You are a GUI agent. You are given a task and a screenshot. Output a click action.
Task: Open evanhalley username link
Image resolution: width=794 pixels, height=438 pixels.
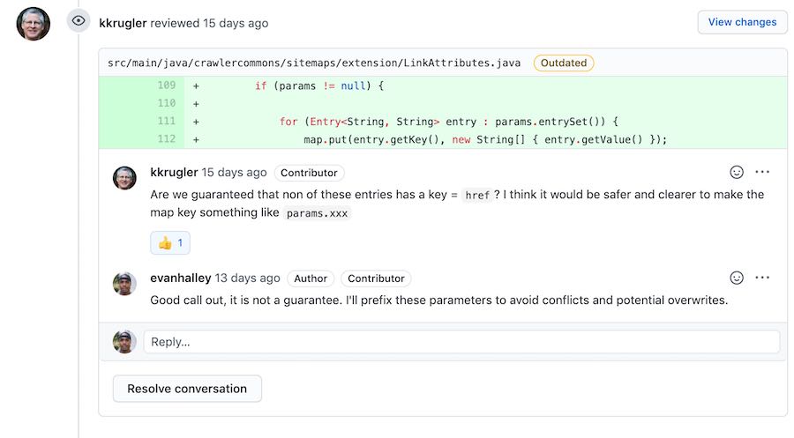(x=180, y=278)
